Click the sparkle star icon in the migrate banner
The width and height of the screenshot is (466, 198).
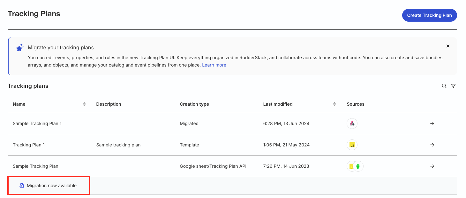point(20,48)
